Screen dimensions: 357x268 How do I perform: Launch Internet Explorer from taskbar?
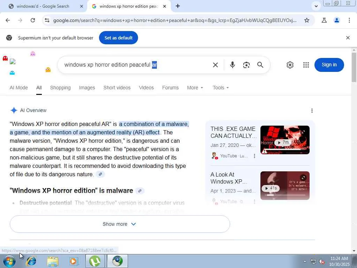31,261
